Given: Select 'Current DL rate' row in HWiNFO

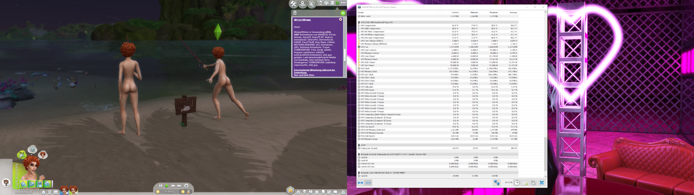Looking at the screenshot, I should coord(438,164).
